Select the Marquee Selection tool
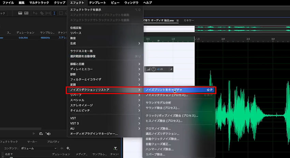290x158 pixels. tap(61, 13)
